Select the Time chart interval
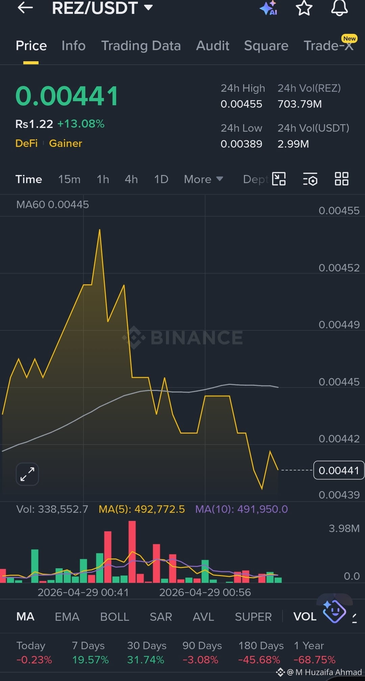The width and height of the screenshot is (365, 681). pos(29,179)
